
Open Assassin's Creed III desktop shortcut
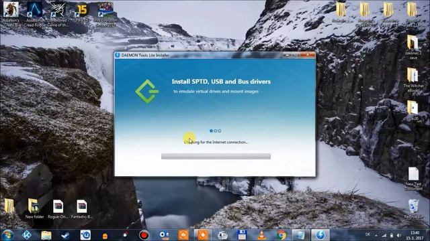point(11,14)
